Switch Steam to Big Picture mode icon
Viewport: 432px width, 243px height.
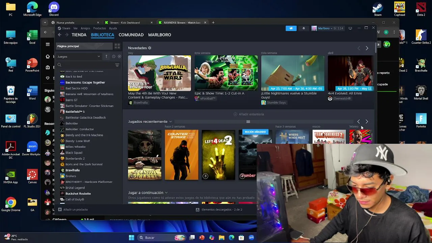(350, 28)
